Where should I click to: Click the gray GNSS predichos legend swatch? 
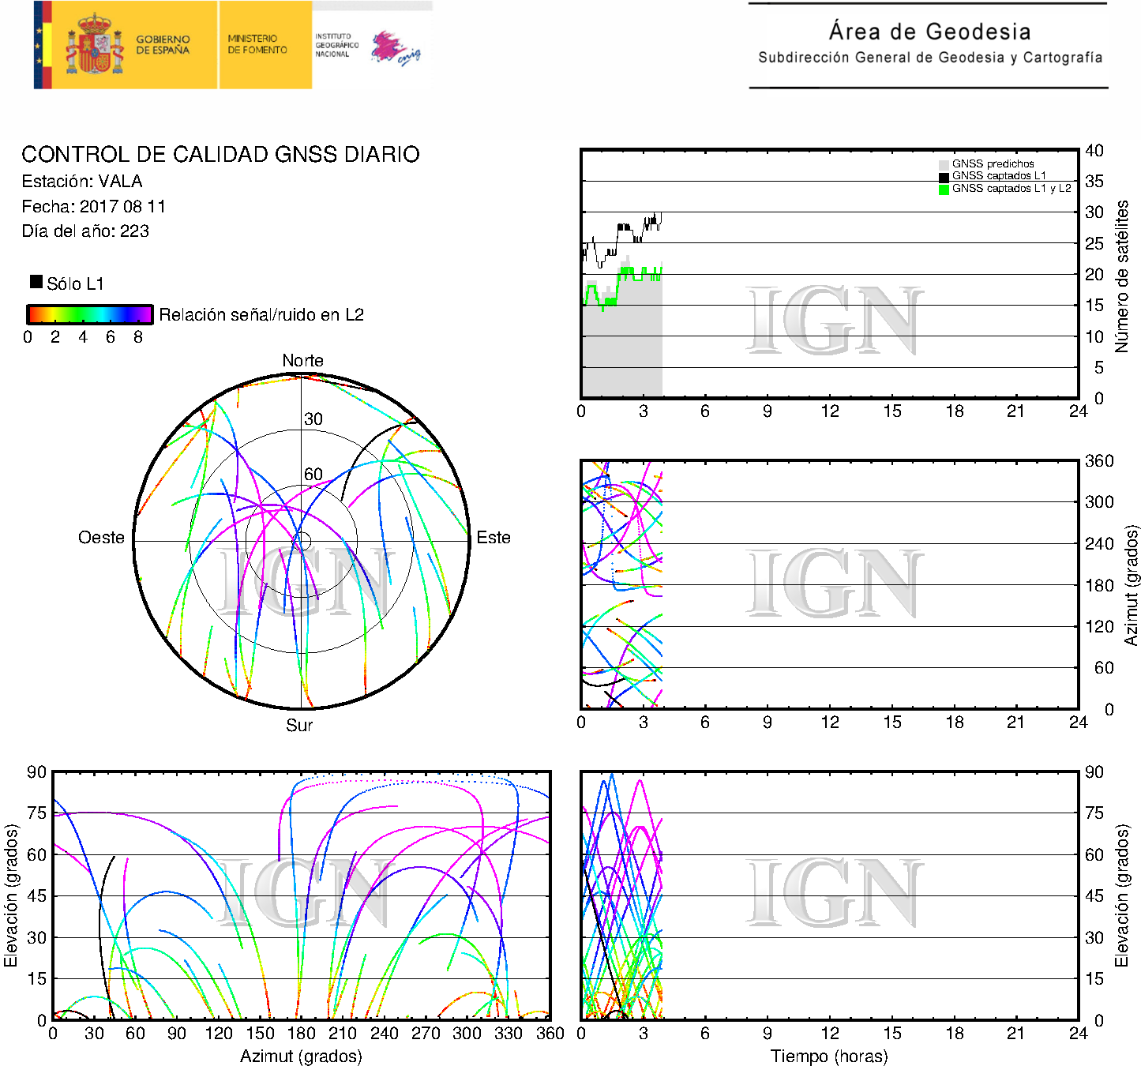[944, 164]
